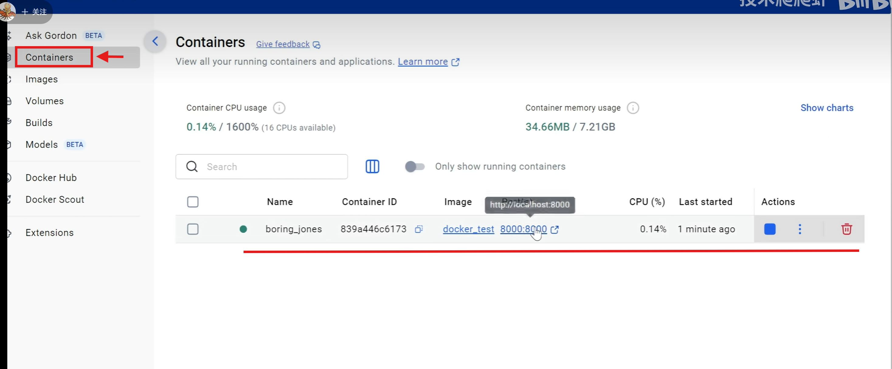Click the 1 minute ago cell
The image size is (892, 369).
pyautogui.click(x=706, y=229)
